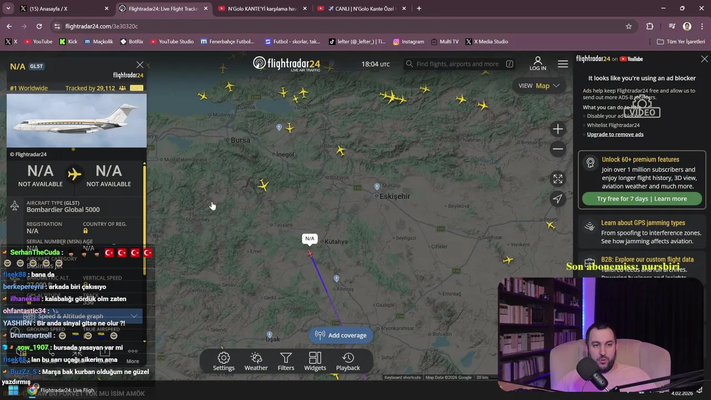Image resolution: width=711 pixels, height=400 pixels.
Task: Click the yellow aircraft near Bilecik
Action: click(341, 151)
